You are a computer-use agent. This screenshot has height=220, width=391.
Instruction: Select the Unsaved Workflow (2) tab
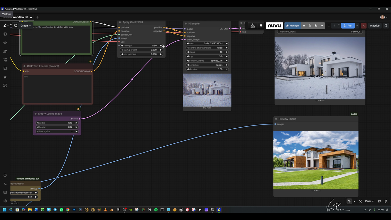click(x=16, y=17)
